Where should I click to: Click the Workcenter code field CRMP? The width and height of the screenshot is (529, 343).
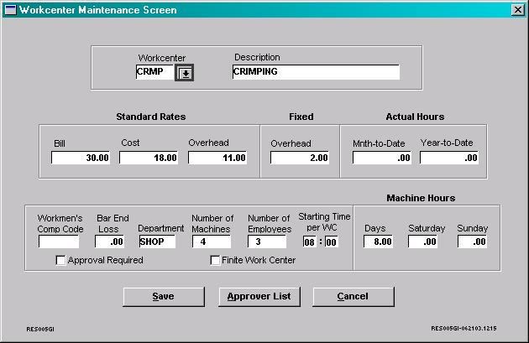155,72
